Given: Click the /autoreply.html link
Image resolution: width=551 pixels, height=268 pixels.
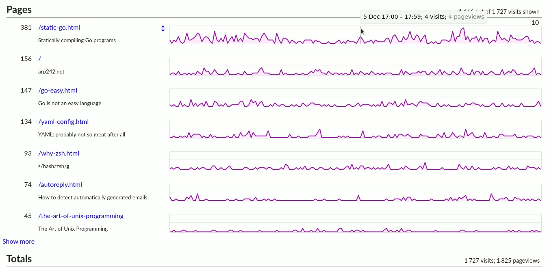Looking at the screenshot, I should (60, 185).
